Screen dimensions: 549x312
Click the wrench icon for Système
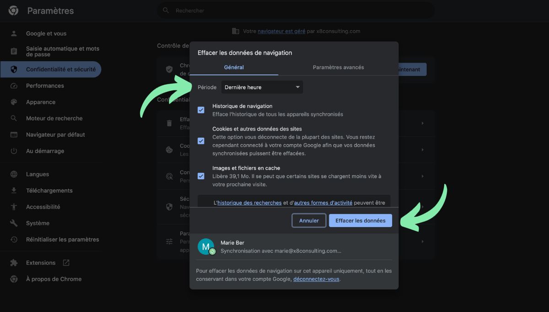(x=14, y=223)
